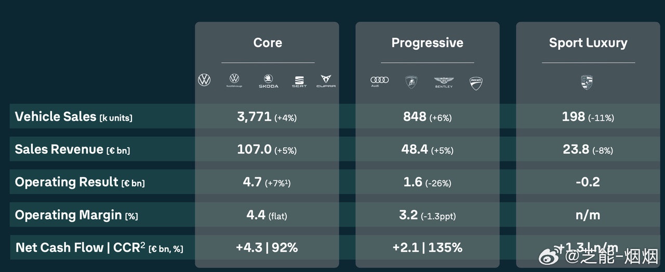Select the CUPRA brand logo
The height and width of the screenshot is (272, 665).
326,81
